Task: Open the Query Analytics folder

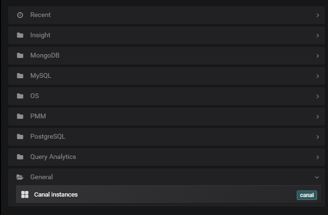Action: coord(53,157)
